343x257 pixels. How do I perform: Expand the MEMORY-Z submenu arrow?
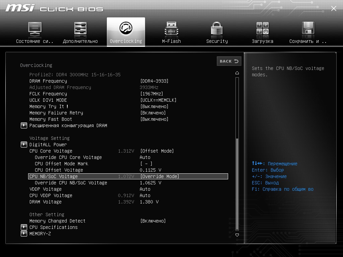[x=24, y=234]
